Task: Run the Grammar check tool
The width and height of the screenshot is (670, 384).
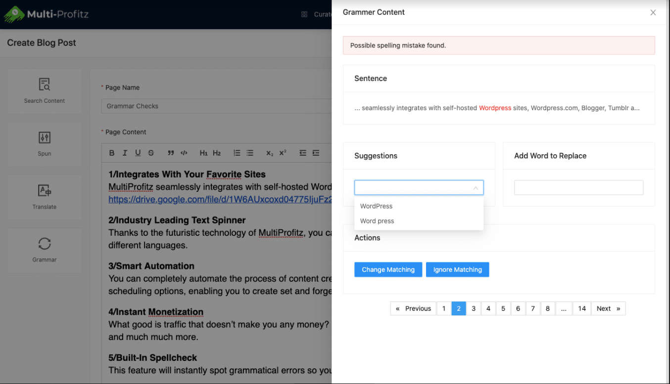Action: click(45, 250)
